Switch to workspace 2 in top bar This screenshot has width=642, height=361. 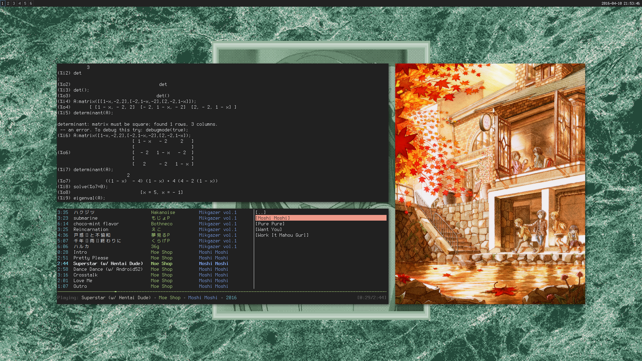coord(8,3)
